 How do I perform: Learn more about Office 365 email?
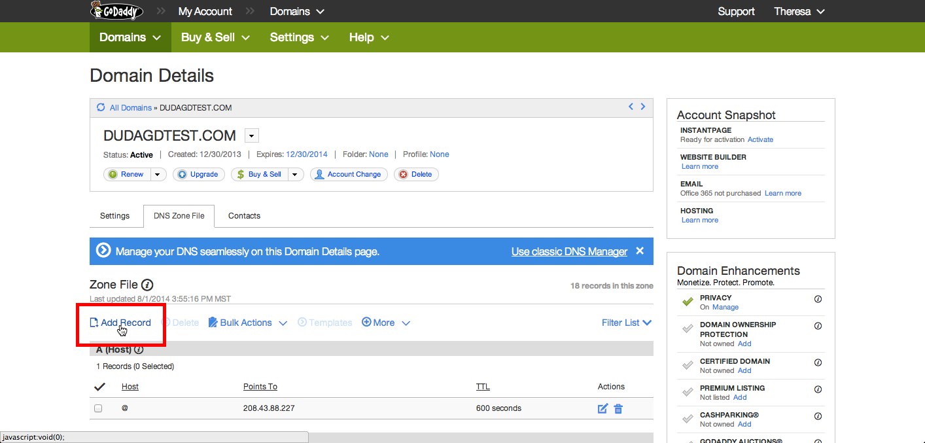(783, 193)
